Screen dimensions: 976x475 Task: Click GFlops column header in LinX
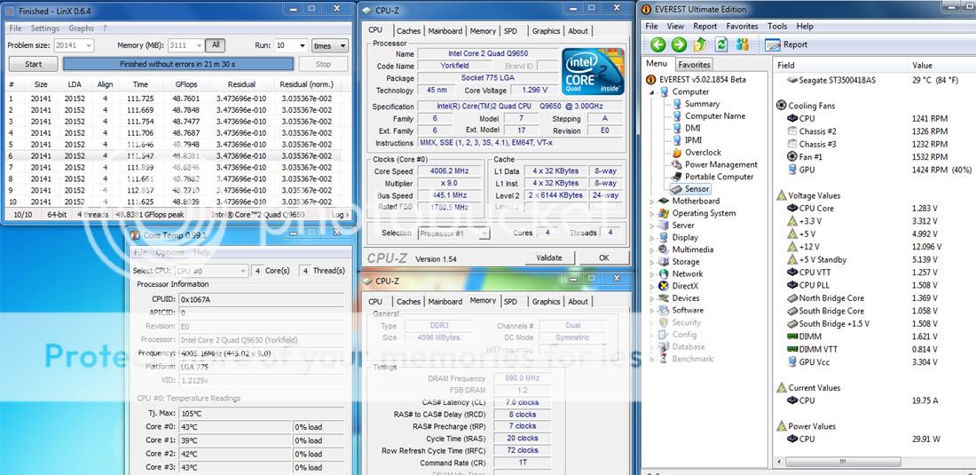pyautogui.click(x=185, y=84)
